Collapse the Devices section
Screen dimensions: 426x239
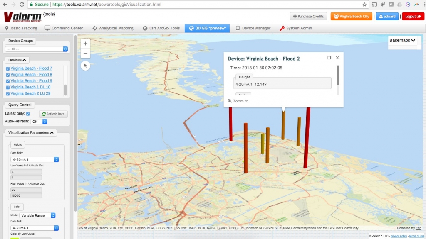click(x=17, y=60)
